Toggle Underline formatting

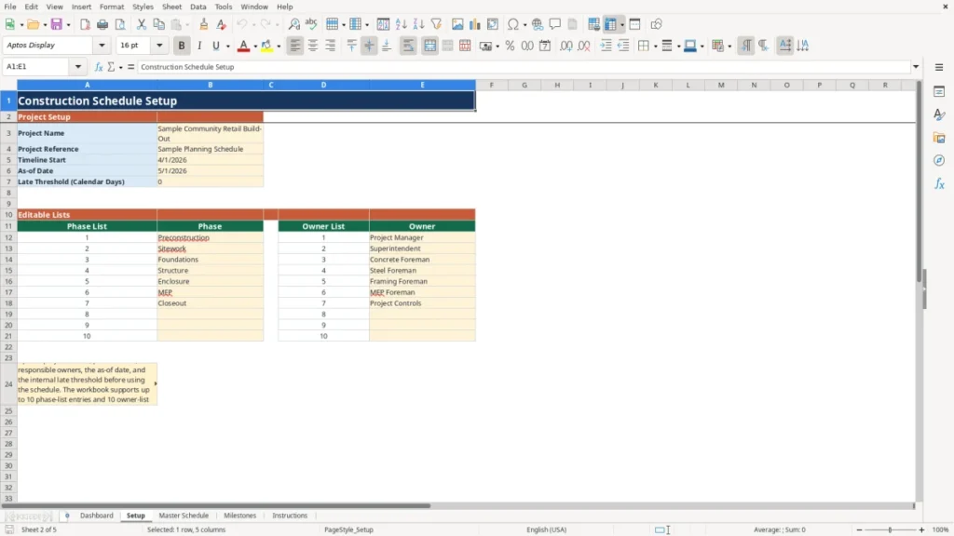click(215, 46)
